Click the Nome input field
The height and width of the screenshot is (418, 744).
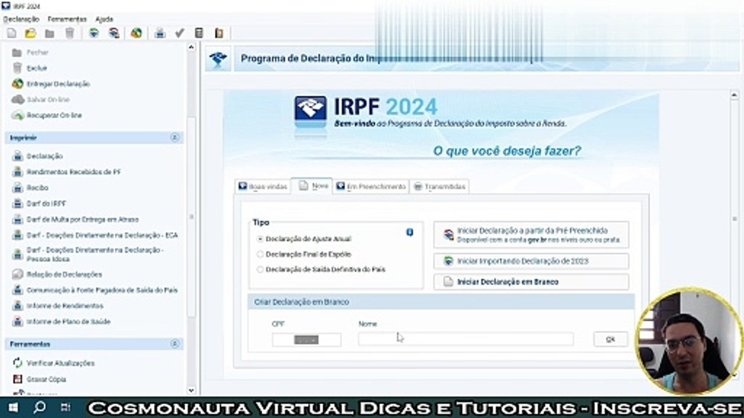(x=466, y=339)
